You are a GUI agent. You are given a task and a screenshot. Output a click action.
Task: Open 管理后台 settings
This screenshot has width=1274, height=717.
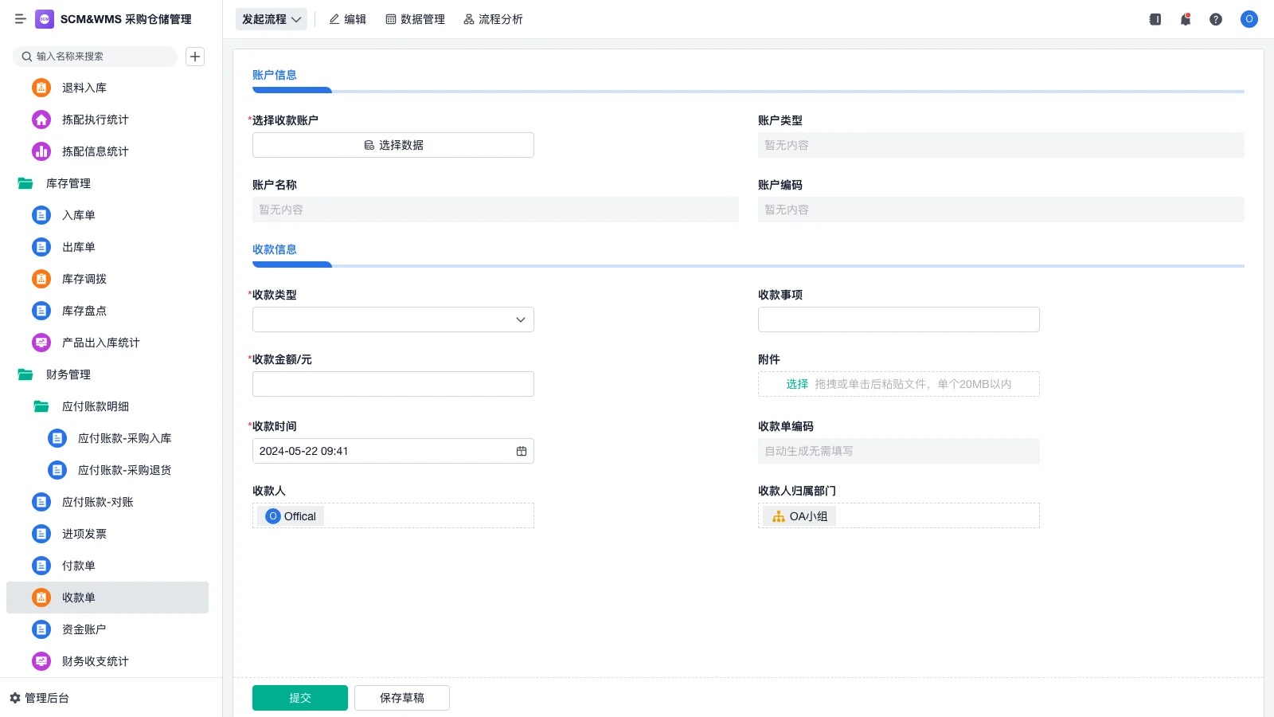pos(39,698)
